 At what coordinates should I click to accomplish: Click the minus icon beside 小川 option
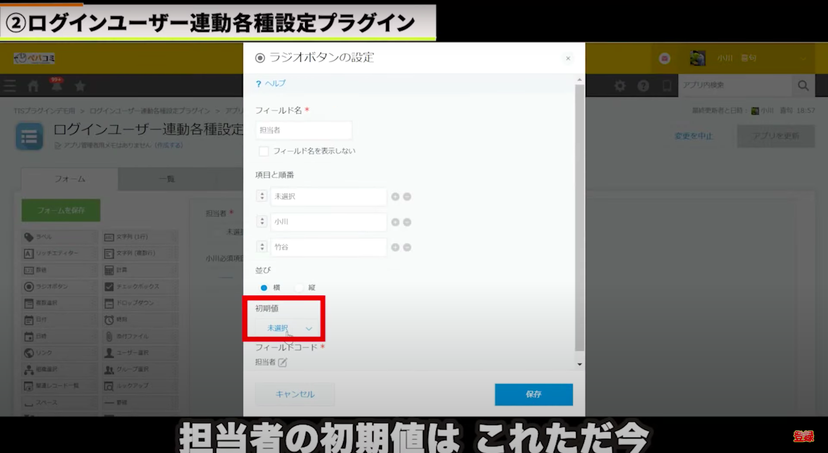tap(407, 222)
